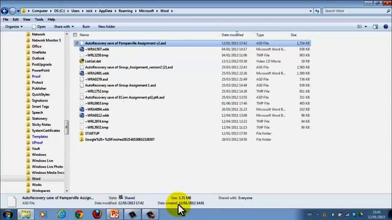
Task: Select ~WRL0003.tmp file
Action: [x=97, y=103]
